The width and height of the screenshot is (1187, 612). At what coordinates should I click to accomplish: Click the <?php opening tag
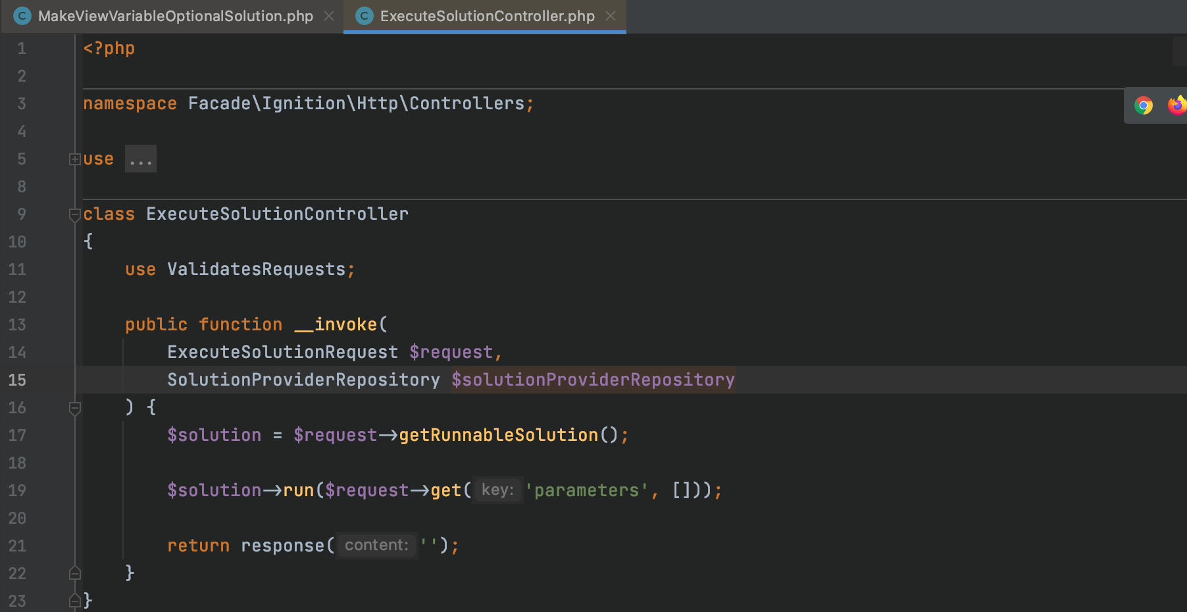pos(109,49)
